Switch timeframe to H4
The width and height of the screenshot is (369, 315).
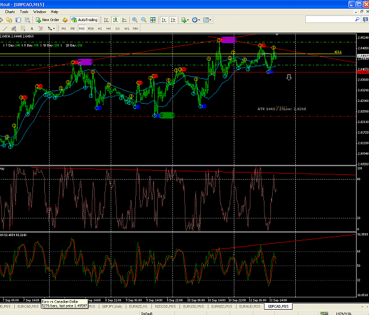click(109, 29)
